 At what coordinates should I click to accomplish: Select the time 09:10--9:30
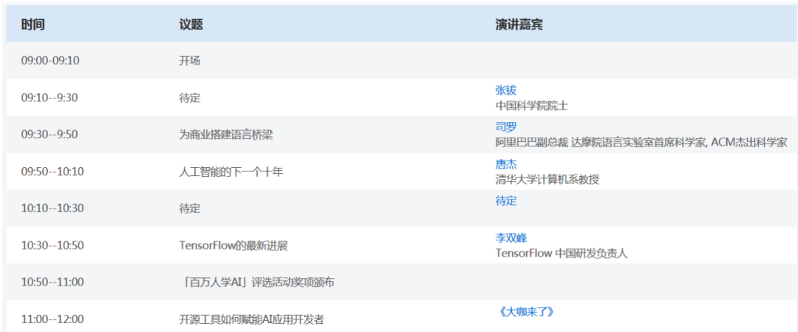coord(50,98)
